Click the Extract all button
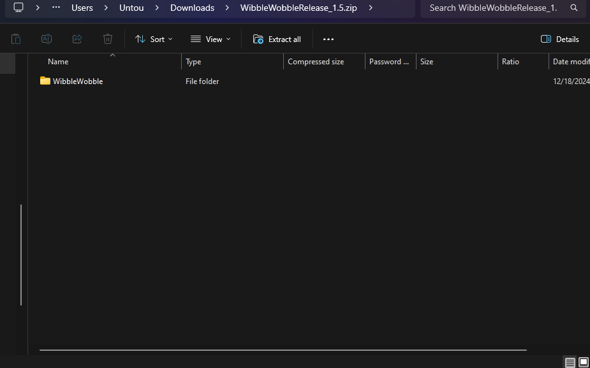Image resolution: width=590 pixels, height=368 pixels. coord(277,39)
